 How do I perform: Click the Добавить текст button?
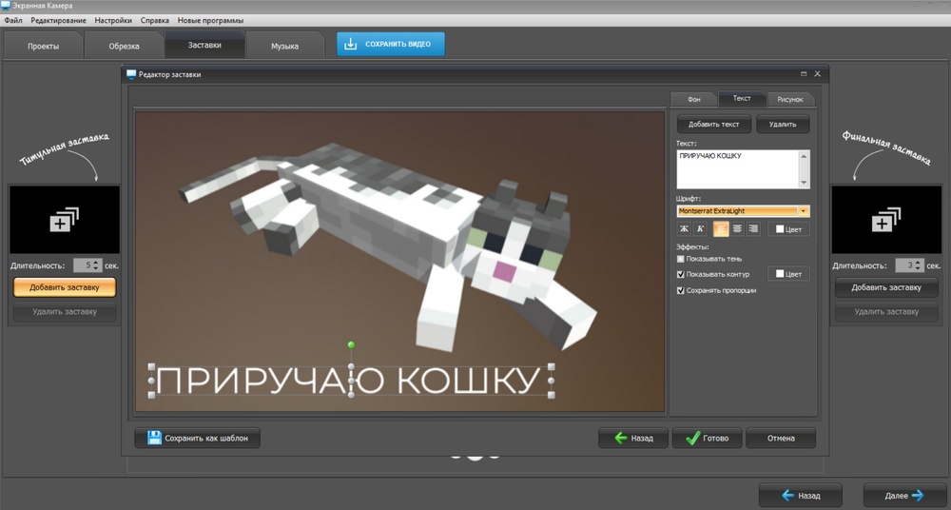714,124
